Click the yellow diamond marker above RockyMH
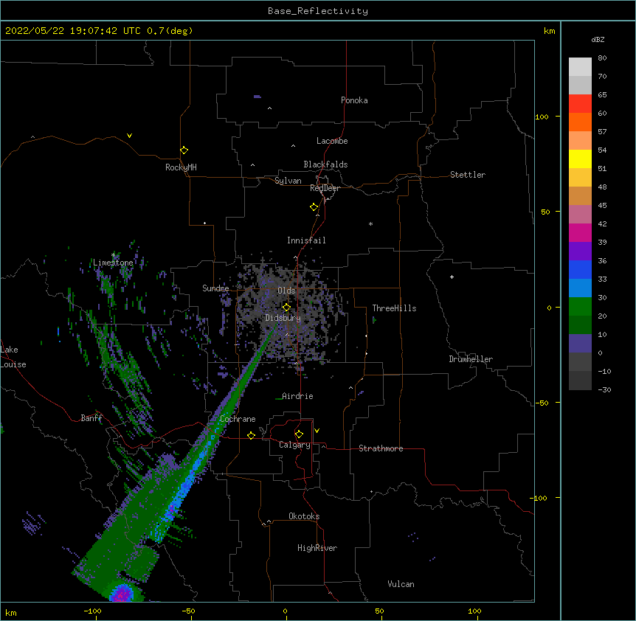Image resolution: width=636 pixels, height=621 pixels. (184, 150)
